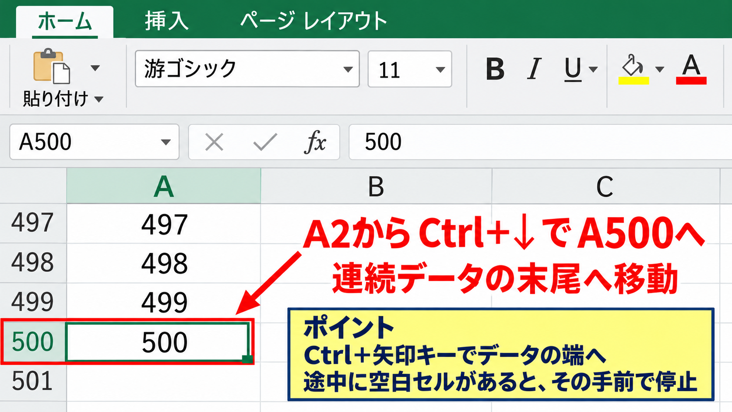Select row header 498
The width and height of the screenshot is (732, 412).
[x=33, y=263]
